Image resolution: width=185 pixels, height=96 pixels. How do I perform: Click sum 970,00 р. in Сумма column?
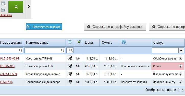(x=111, y=74)
